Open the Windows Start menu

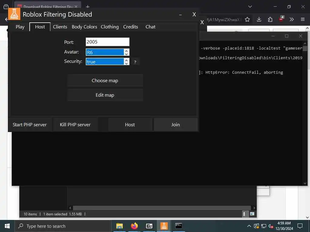click(x=7, y=226)
